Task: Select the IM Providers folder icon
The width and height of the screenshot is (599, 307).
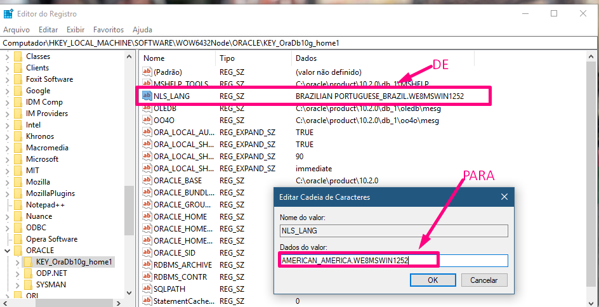Action: tap(18, 114)
